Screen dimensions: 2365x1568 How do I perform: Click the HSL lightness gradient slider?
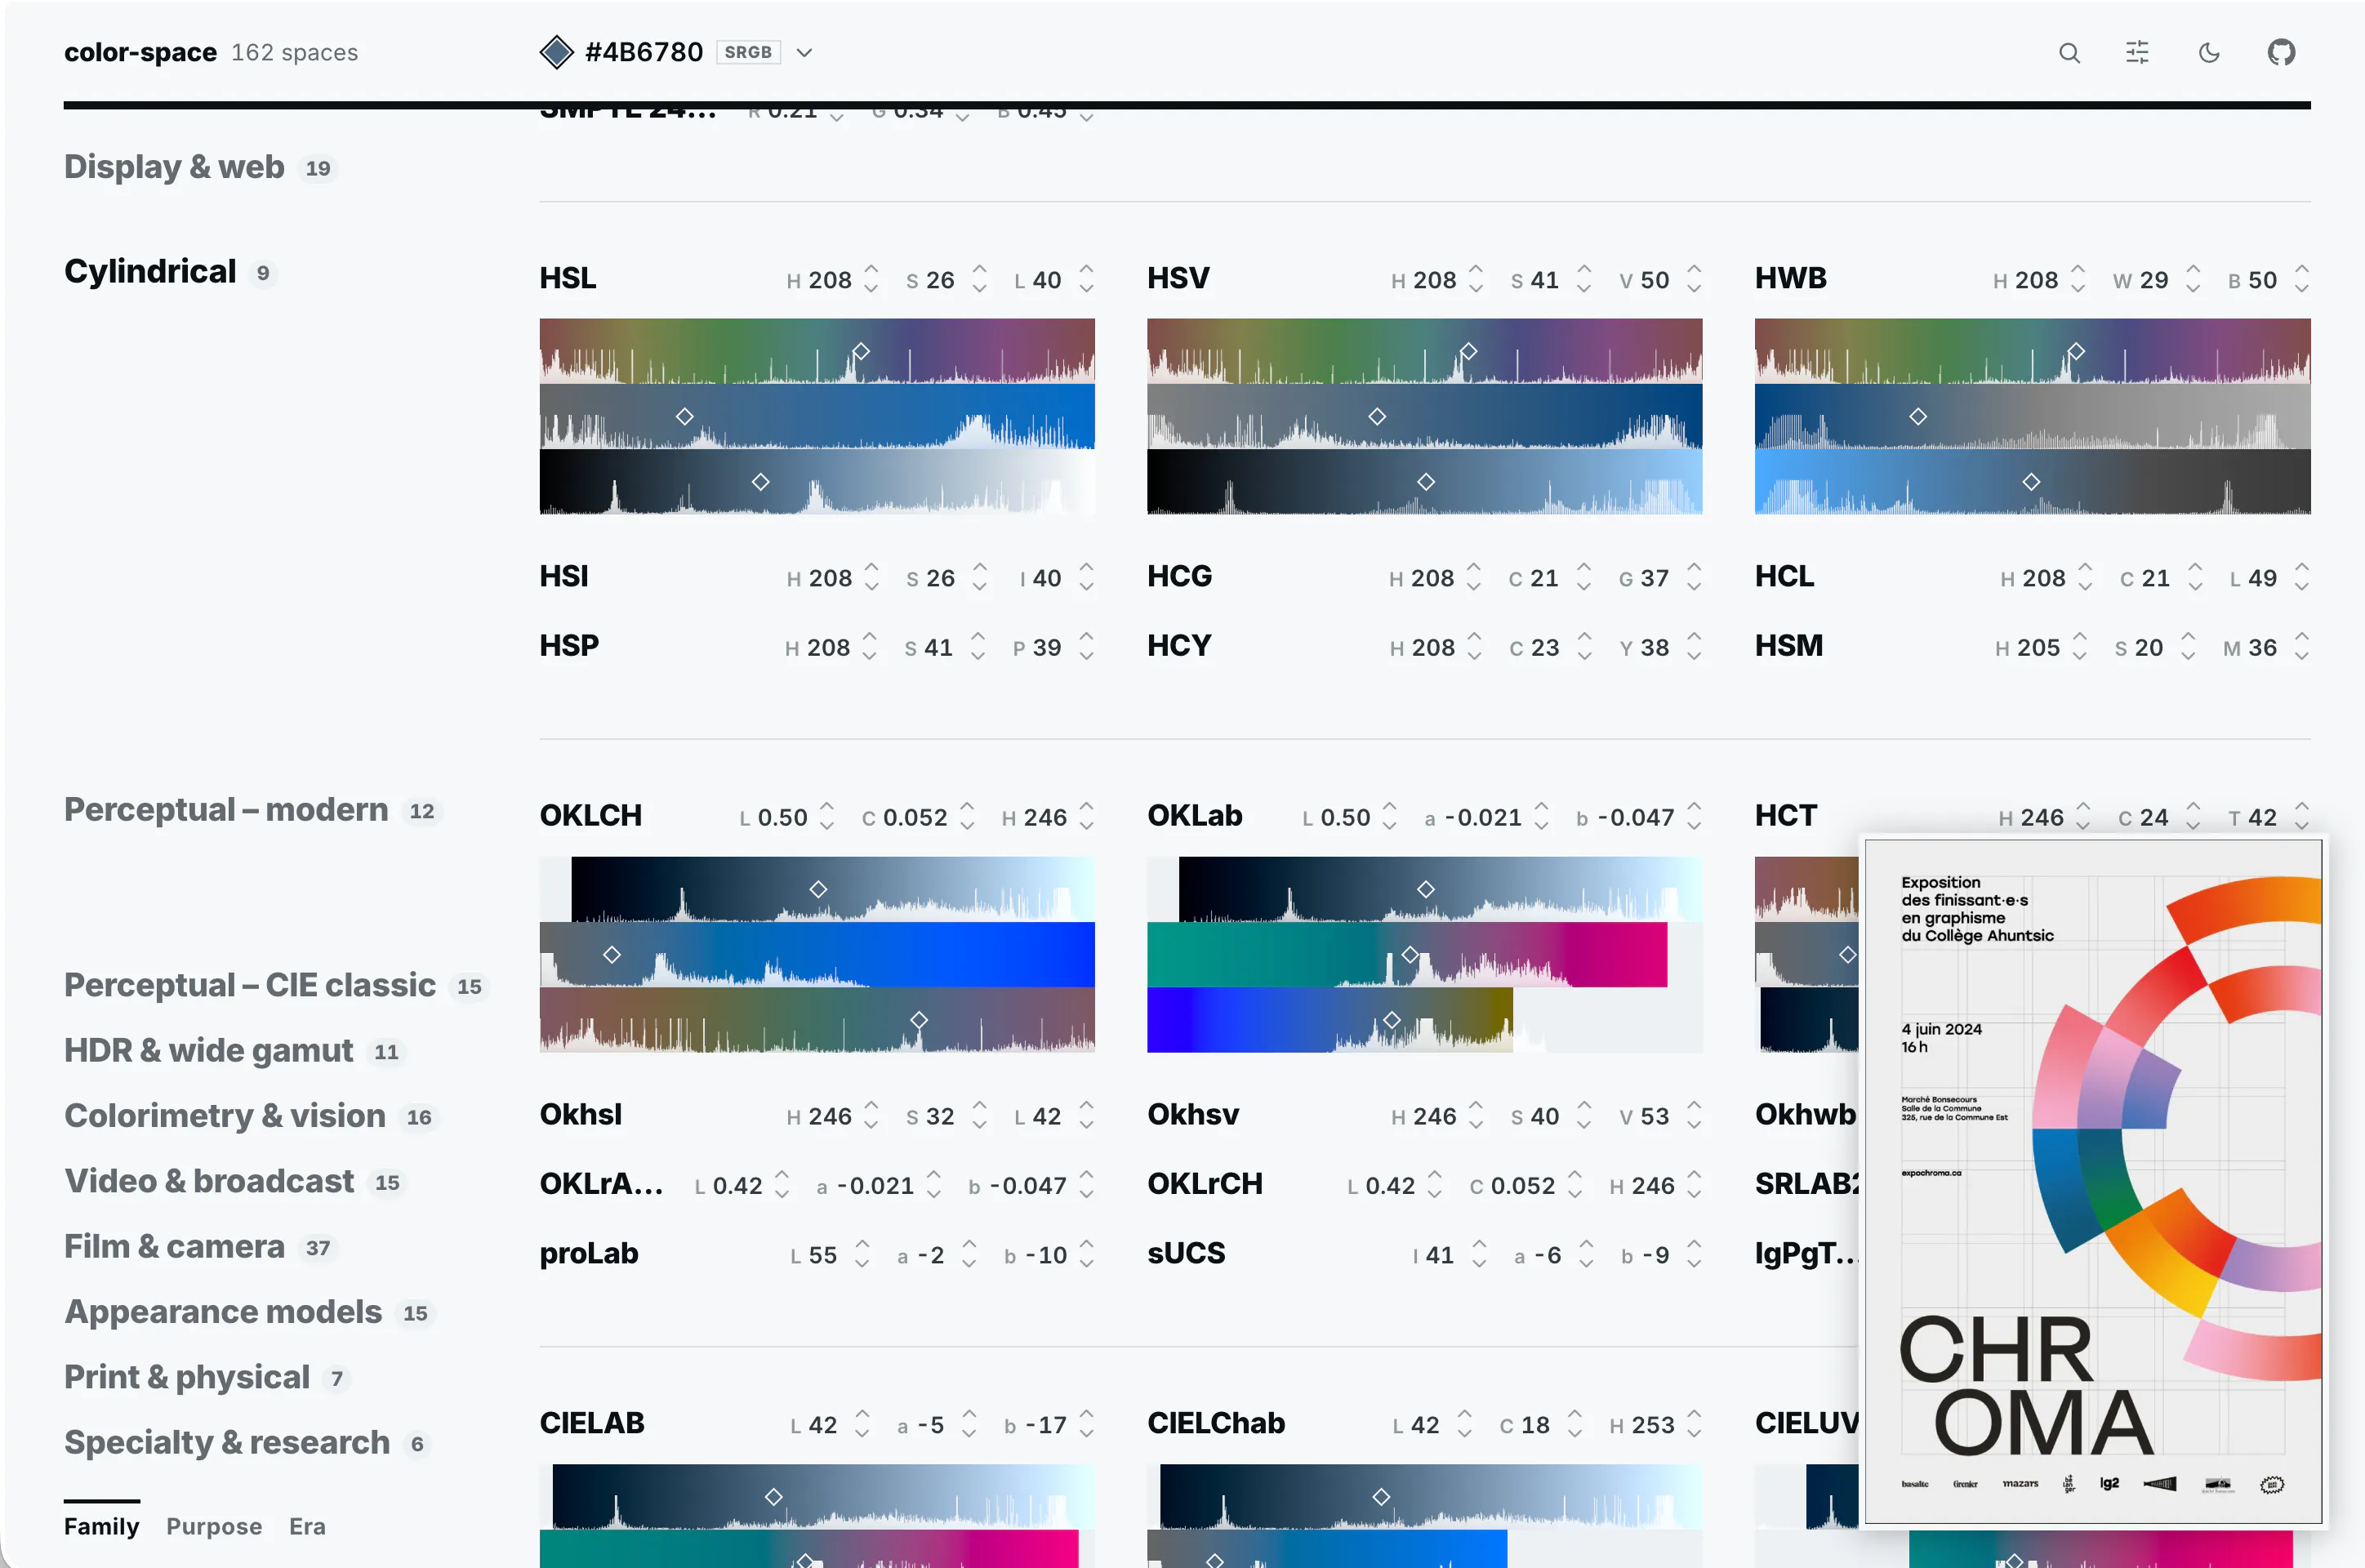click(817, 482)
